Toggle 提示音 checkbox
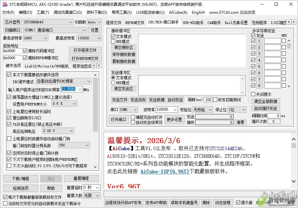Screen dimensions: 298x208 pyautogui.click(x=238, y=203)
